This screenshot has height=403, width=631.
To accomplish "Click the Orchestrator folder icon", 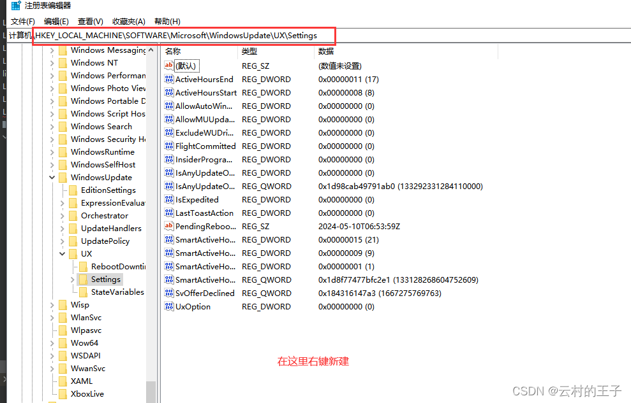I will pyautogui.click(x=73, y=216).
